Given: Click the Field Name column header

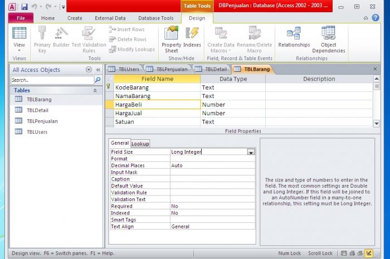Looking at the screenshot, I should click(x=157, y=79).
